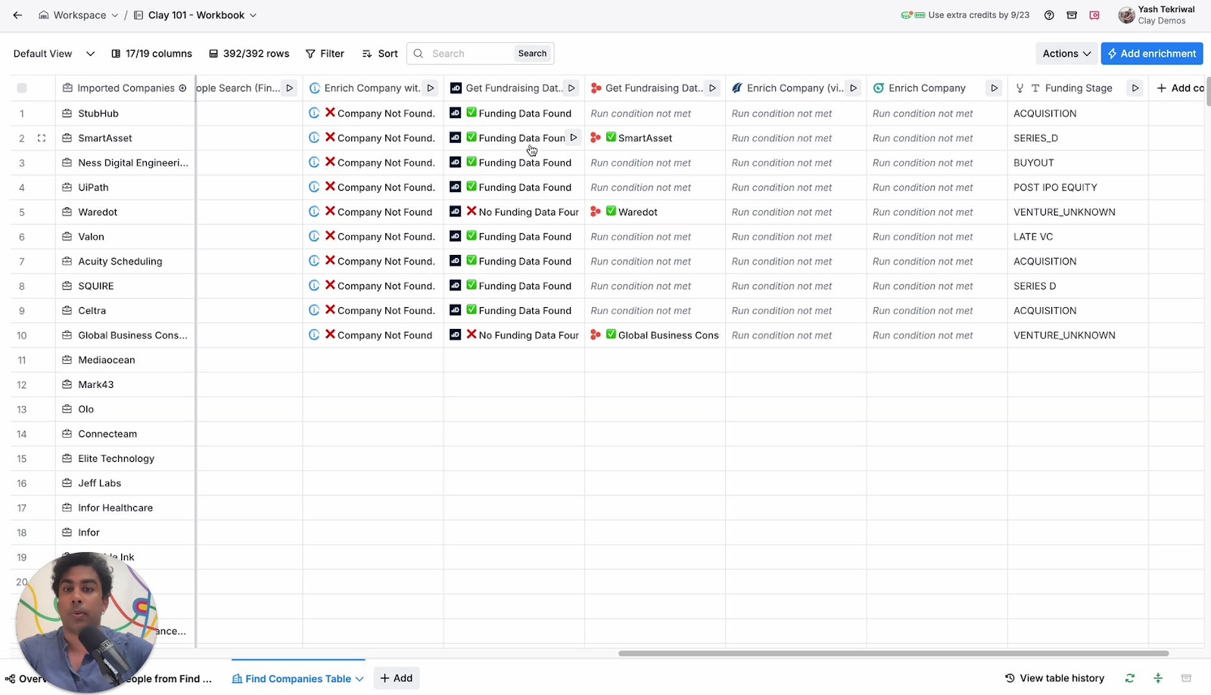This screenshot has height=695, width=1211.
Task: Go back with the left arrow icon
Action: coord(17,15)
